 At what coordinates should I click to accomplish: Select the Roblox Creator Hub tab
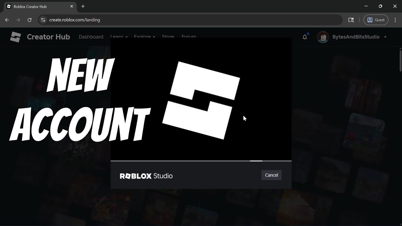click(40, 6)
